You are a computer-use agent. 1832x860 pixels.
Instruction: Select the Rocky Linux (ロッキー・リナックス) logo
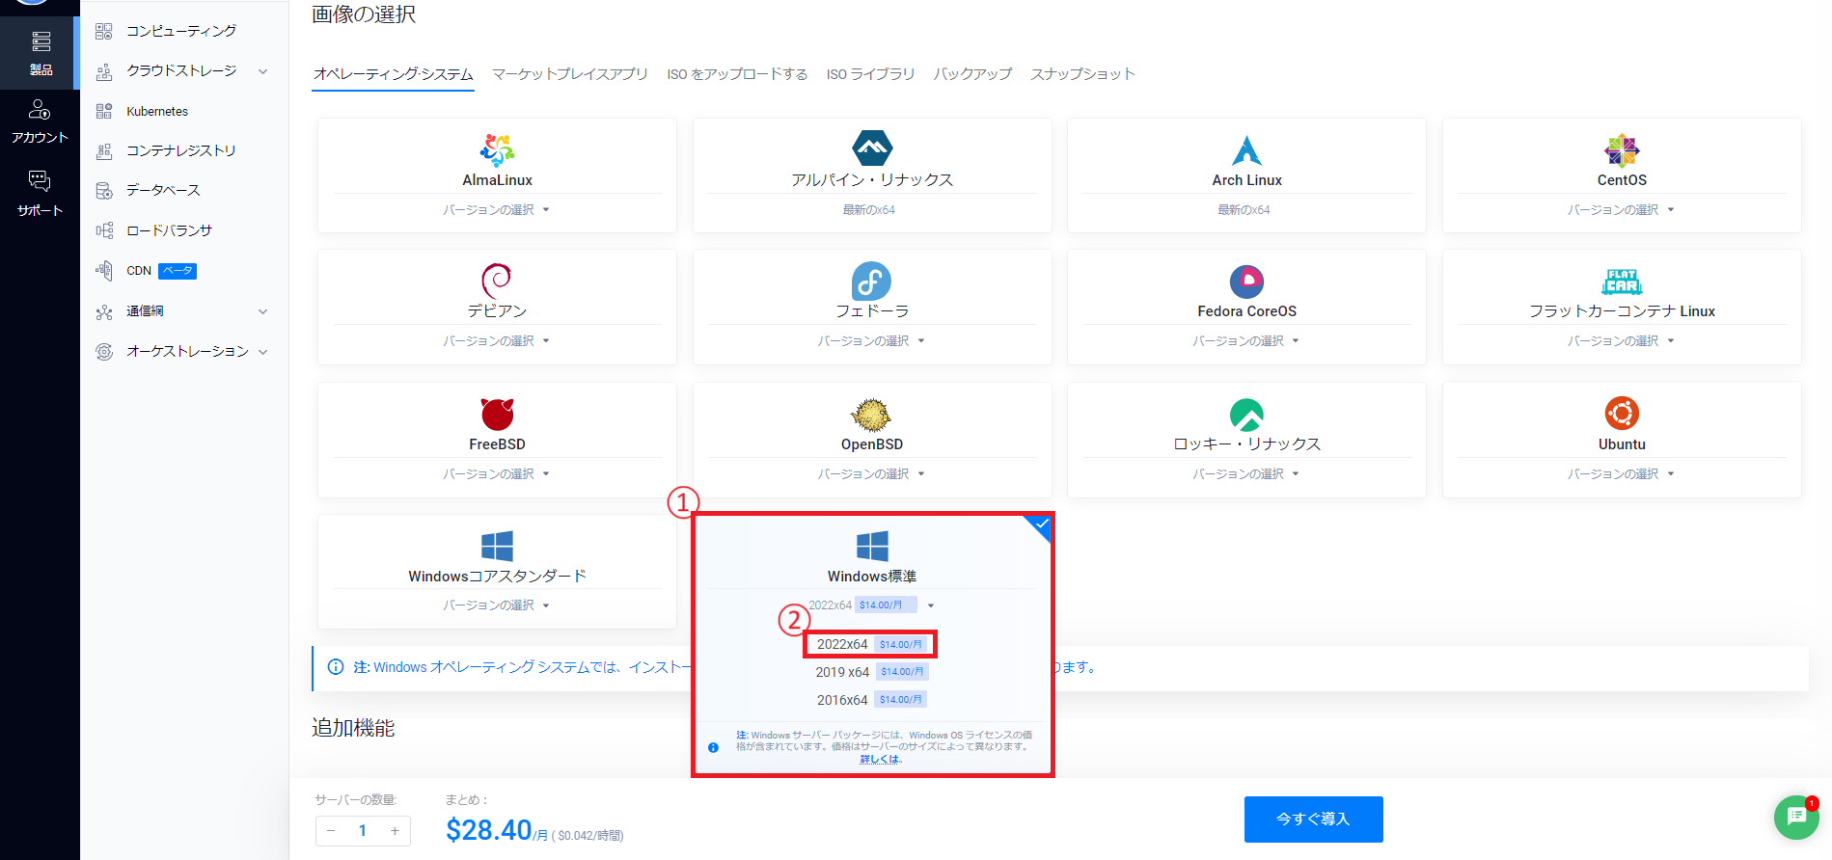click(x=1246, y=415)
